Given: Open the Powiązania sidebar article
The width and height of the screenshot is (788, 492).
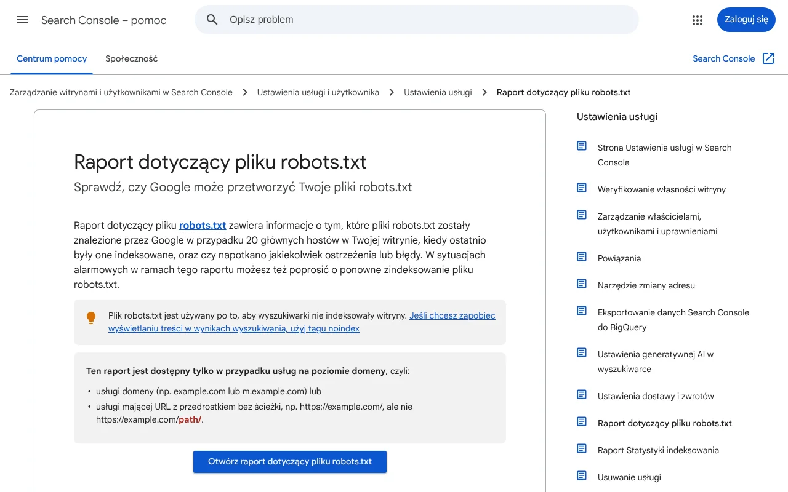Looking at the screenshot, I should coord(619,258).
